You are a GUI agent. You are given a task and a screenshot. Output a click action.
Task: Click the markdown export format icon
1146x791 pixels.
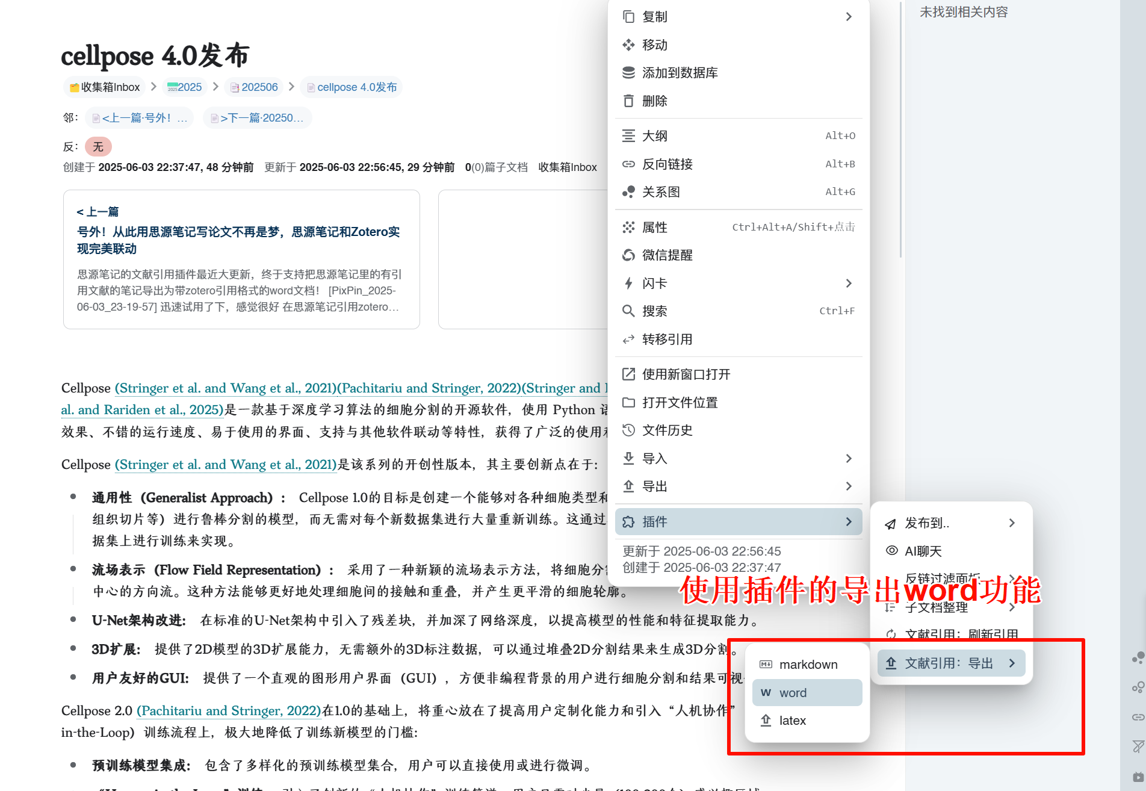(x=766, y=665)
